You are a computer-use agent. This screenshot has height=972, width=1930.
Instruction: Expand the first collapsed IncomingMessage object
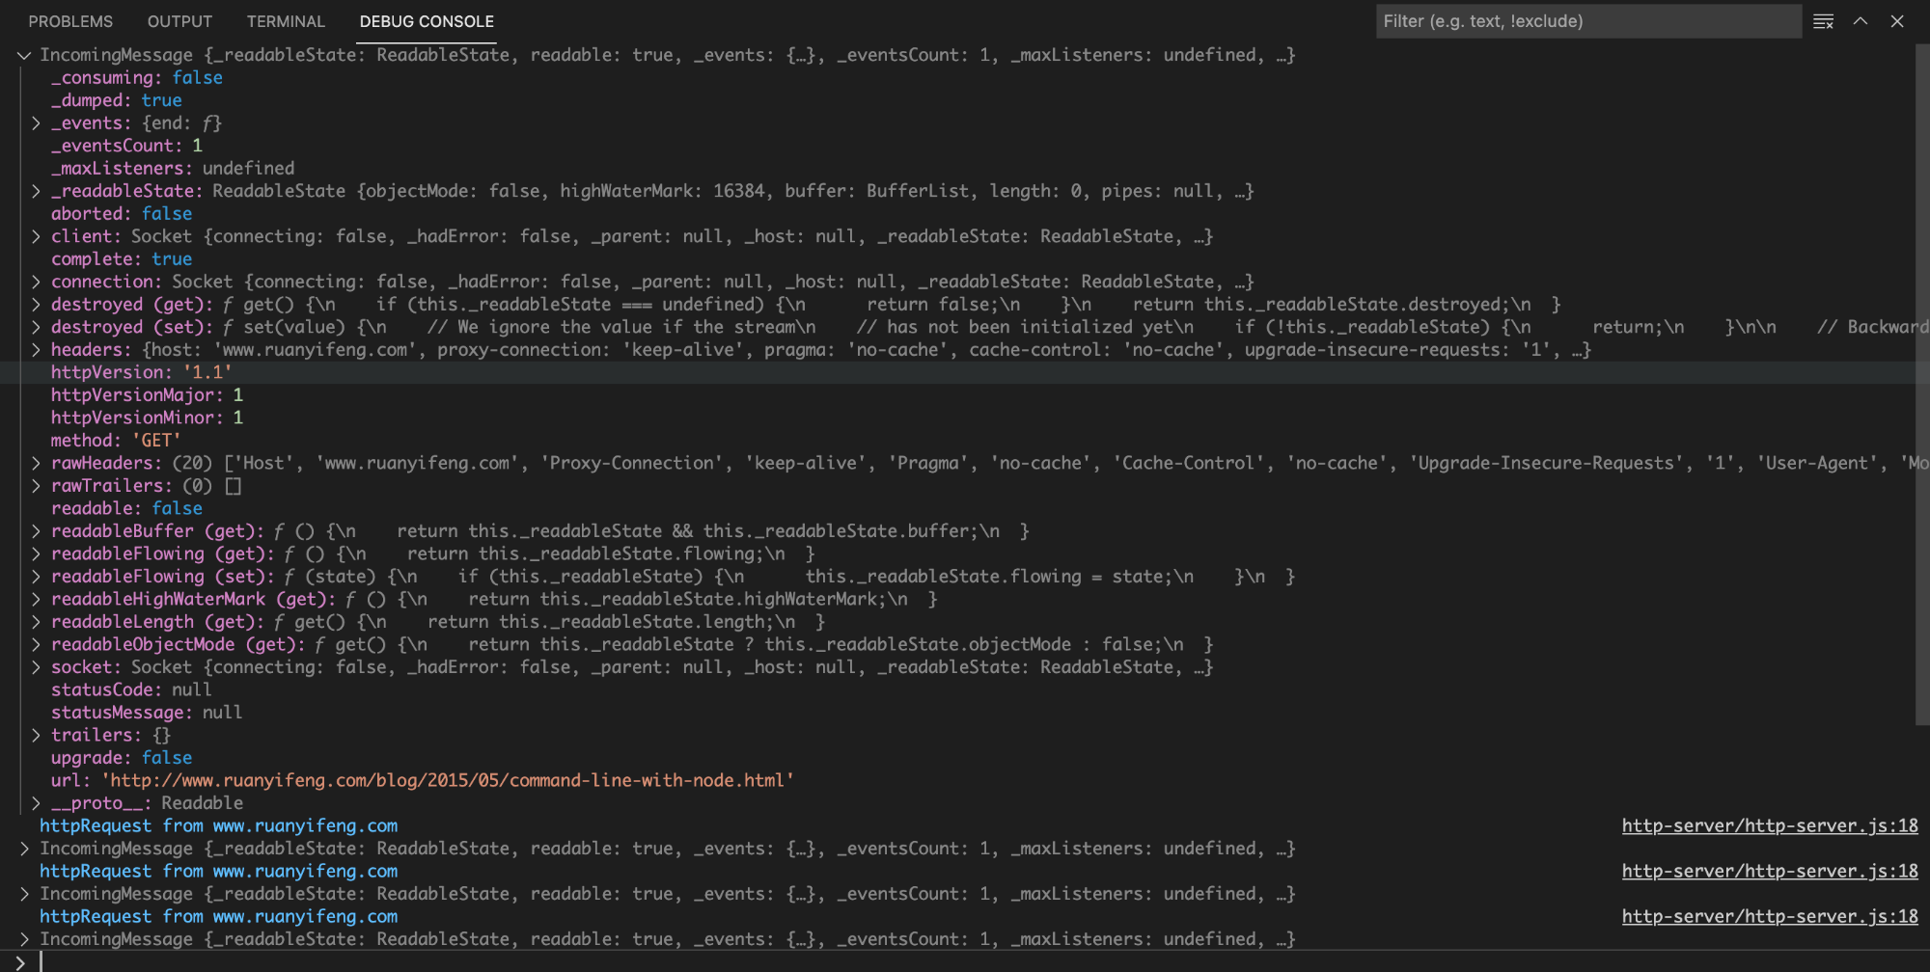[24, 849]
